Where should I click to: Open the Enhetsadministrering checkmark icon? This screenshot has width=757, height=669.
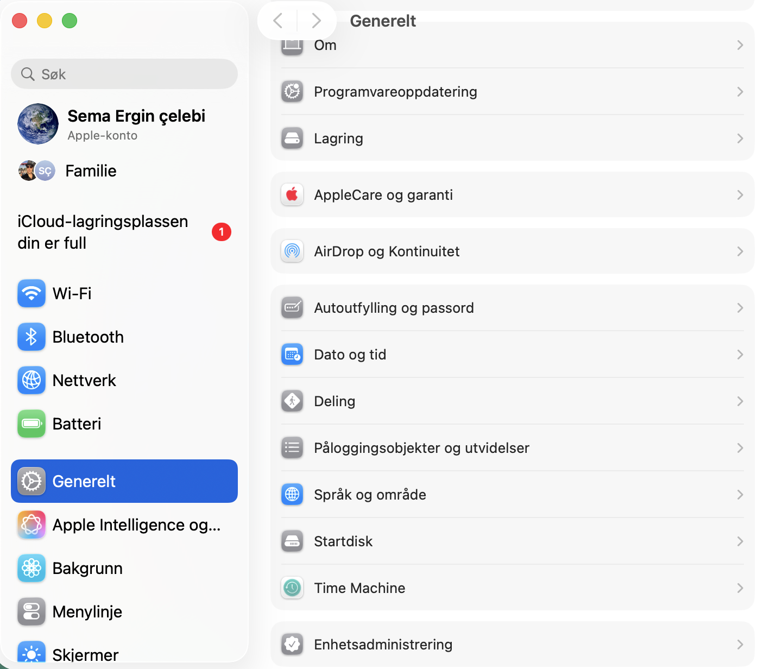click(292, 645)
